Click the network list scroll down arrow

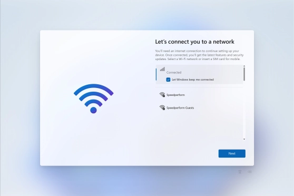244,139
